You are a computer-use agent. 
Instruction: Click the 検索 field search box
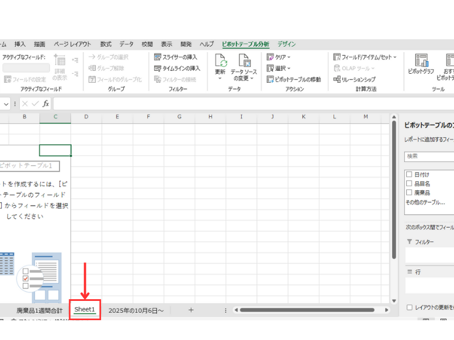(x=428, y=156)
